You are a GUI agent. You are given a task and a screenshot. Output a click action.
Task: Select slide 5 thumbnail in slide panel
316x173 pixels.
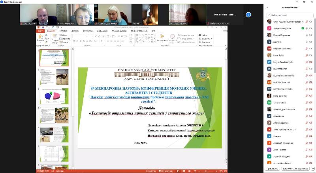[x=54, y=134]
